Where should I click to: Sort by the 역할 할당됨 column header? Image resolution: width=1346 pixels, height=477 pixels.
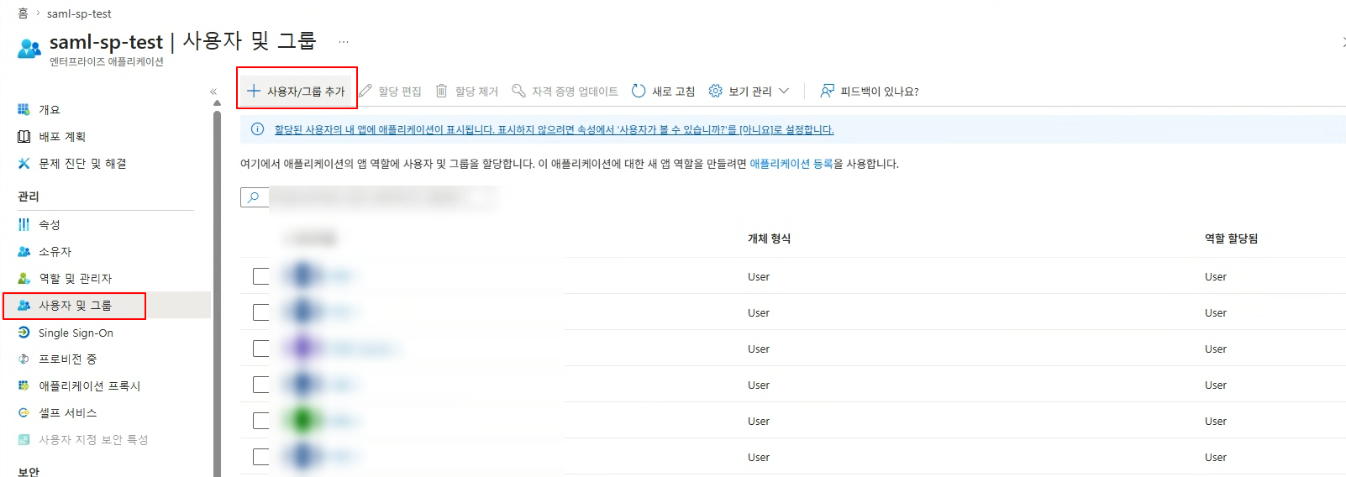1231,238
